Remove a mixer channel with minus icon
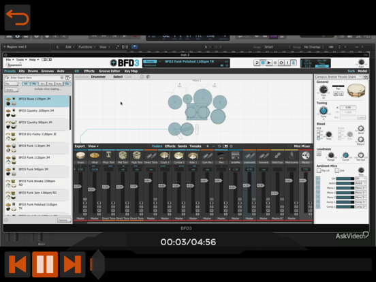The width and height of the screenshot is (376, 282). (x=213, y=146)
